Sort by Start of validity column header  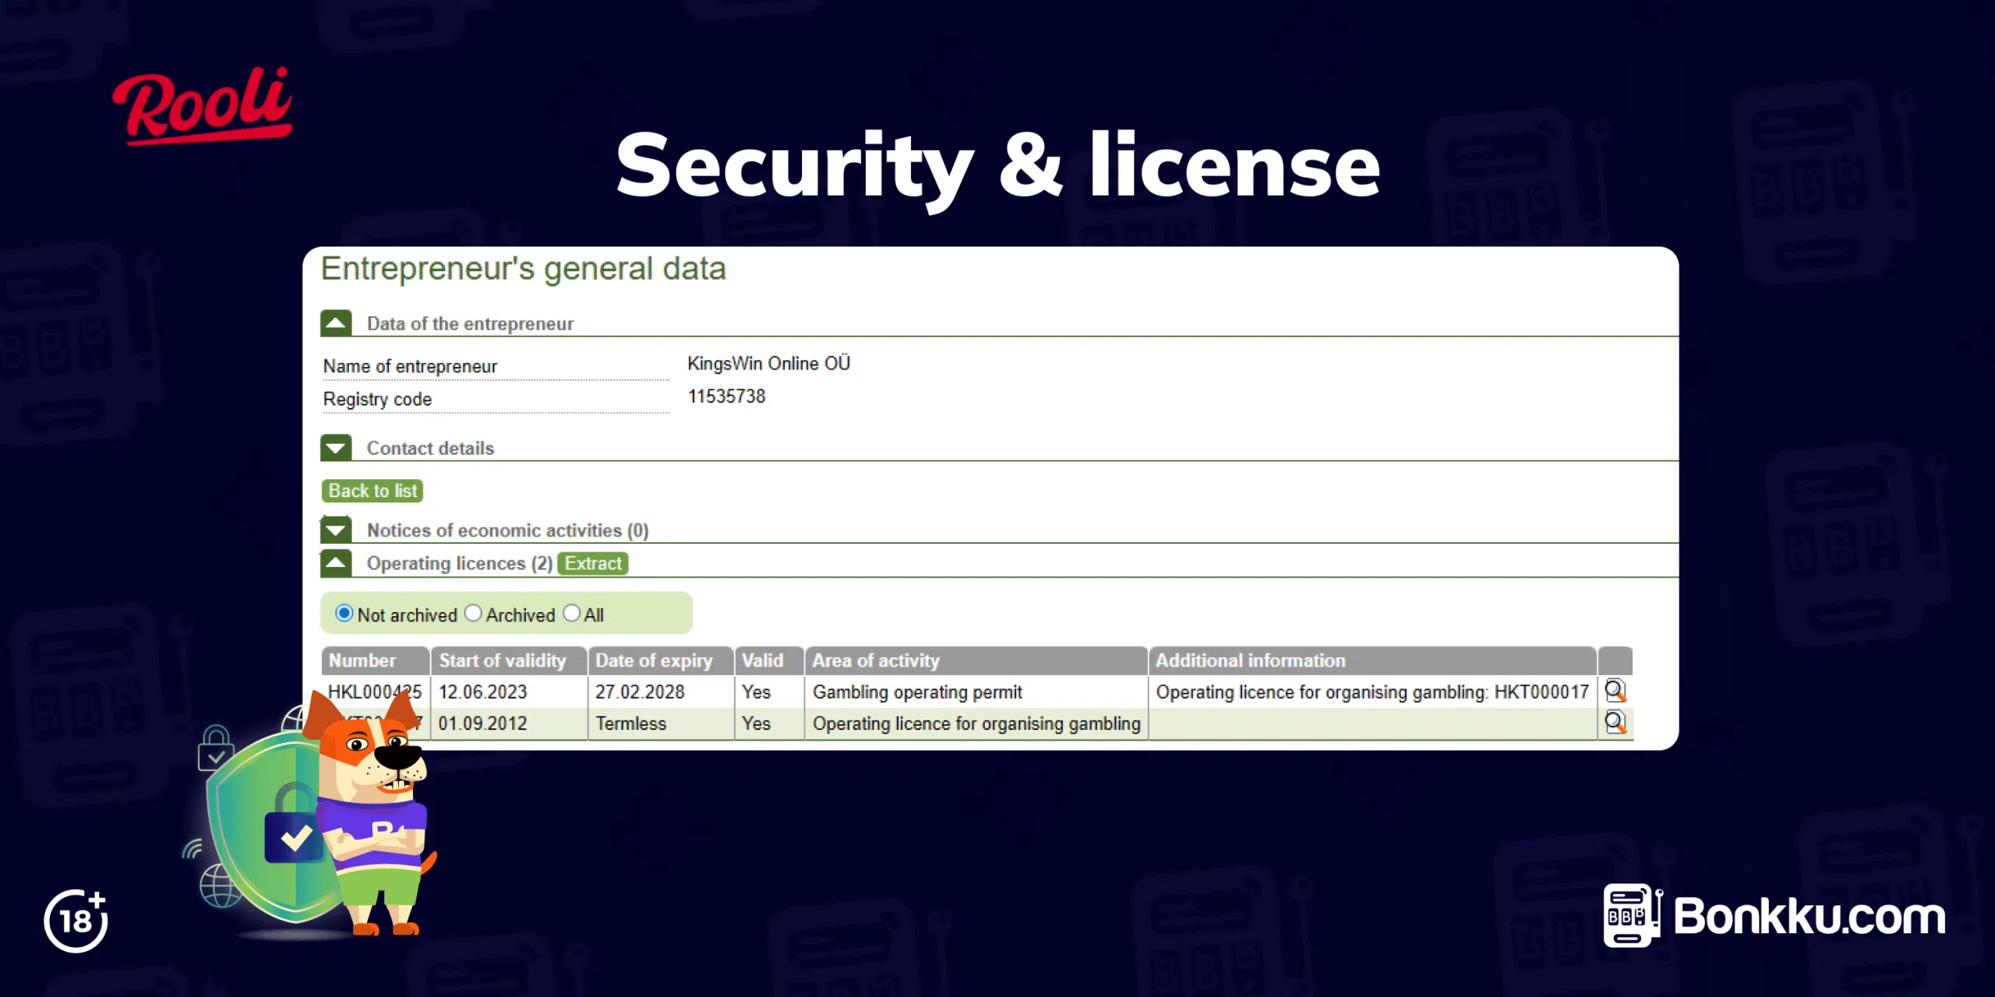click(x=508, y=661)
